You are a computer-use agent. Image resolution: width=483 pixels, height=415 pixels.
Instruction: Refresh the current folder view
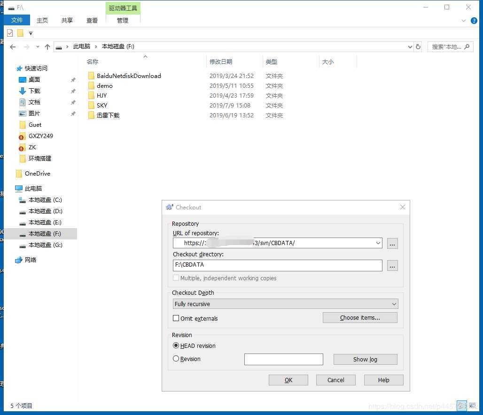click(418, 47)
